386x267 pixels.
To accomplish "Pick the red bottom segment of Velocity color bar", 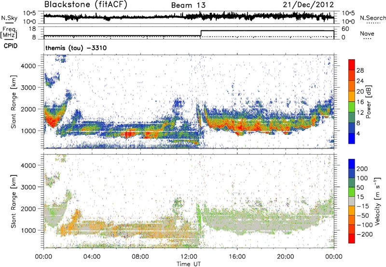I will click(x=352, y=239).
